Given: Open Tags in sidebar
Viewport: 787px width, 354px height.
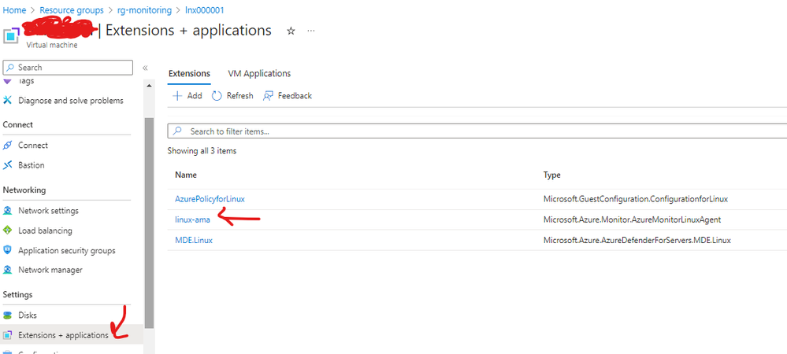Looking at the screenshot, I should pos(26,81).
